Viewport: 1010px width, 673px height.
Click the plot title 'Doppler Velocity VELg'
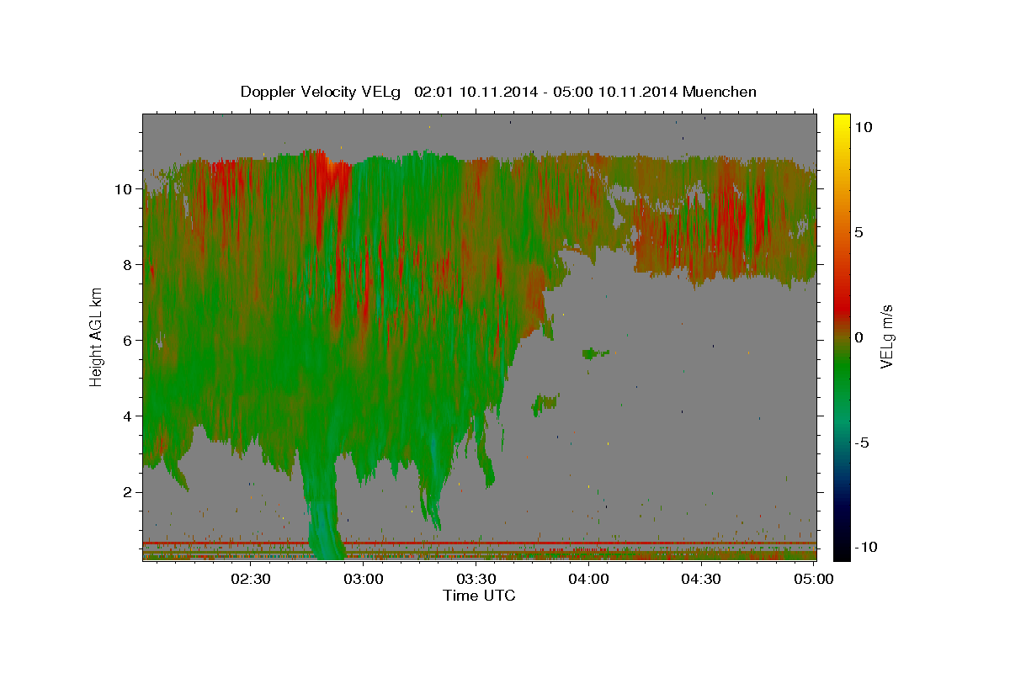pyautogui.click(x=321, y=92)
